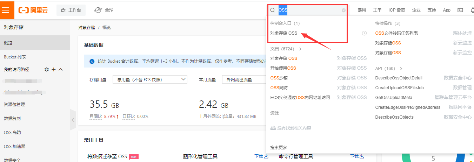Open 对象存储 OSS under 控制台入口

tap(284, 33)
